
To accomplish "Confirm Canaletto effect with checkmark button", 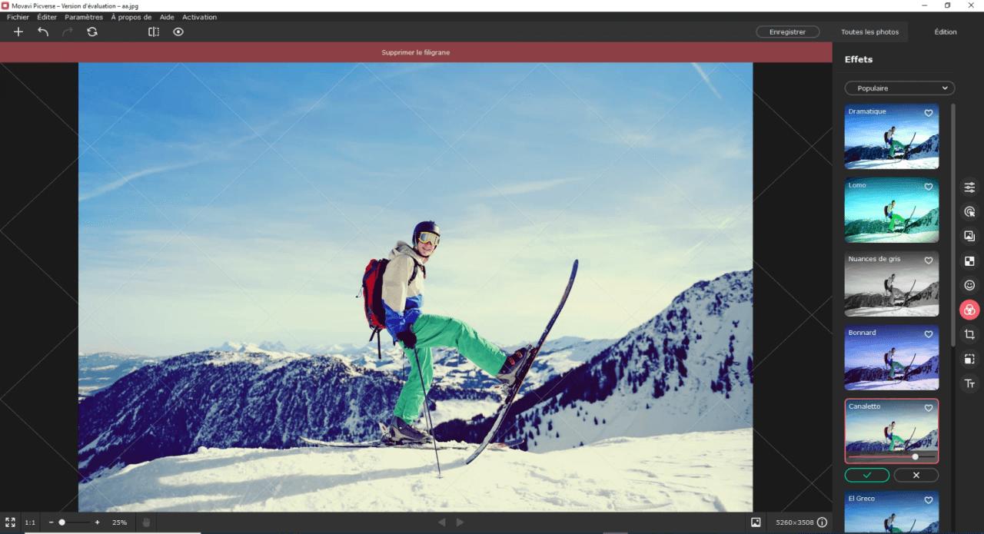I will [867, 476].
